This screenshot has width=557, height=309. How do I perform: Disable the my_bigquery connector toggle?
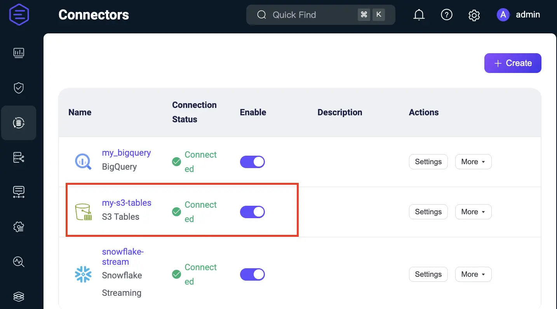coord(252,162)
